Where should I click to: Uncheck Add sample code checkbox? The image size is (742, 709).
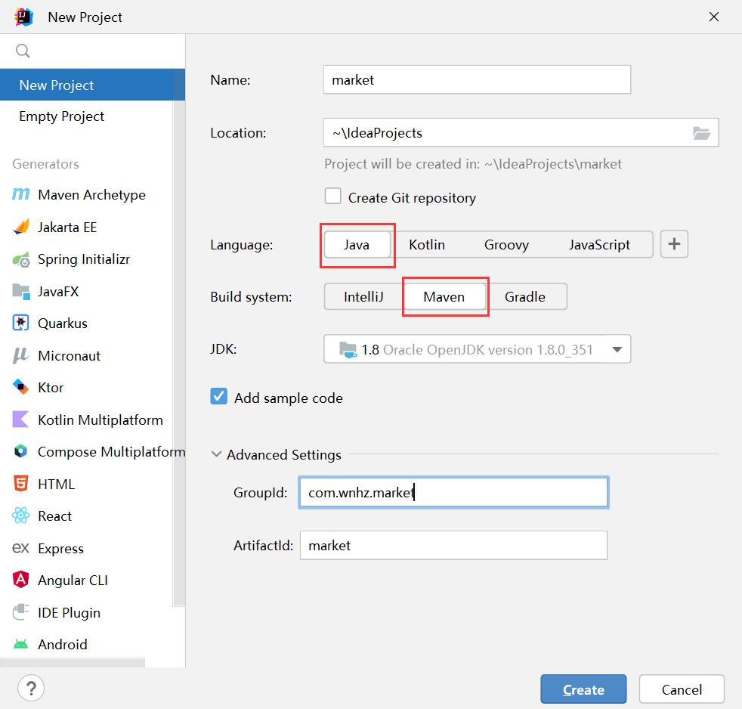pyautogui.click(x=218, y=397)
